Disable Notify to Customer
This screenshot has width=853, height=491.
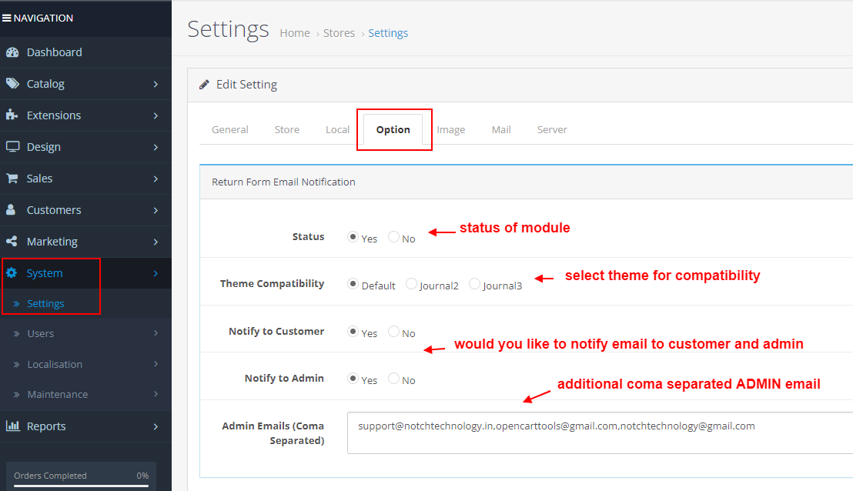pyautogui.click(x=393, y=332)
